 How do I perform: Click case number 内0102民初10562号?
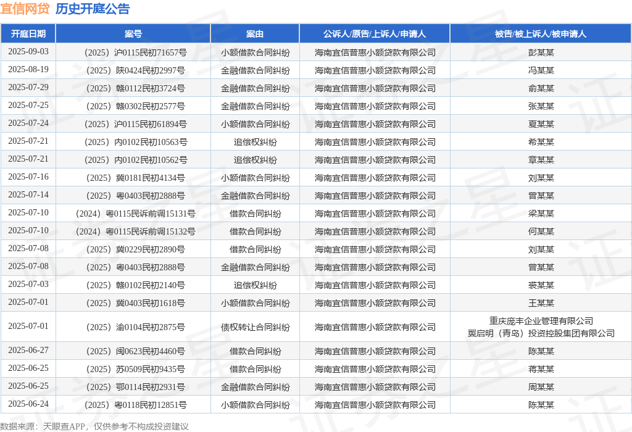(x=135, y=160)
